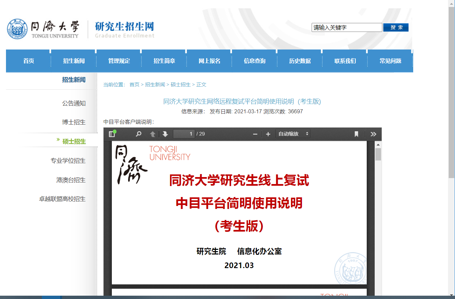The height and width of the screenshot is (299, 455).
Task: Open PDF viewer tools menu arrows
Action: point(373,134)
